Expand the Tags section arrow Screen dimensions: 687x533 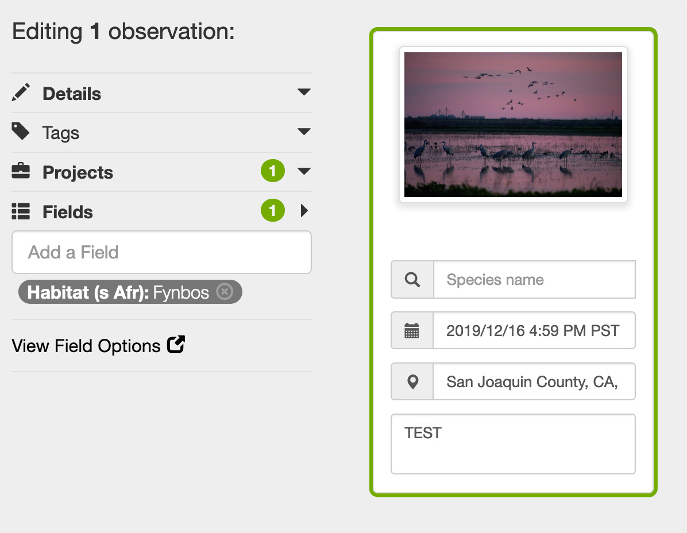click(x=304, y=132)
